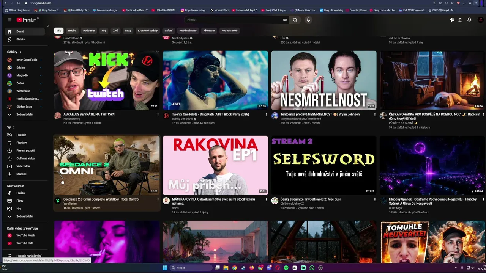Viewport: 486px width, 273px height.
Task: Open Shorts in the sidebar
Action: pyautogui.click(x=25, y=39)
